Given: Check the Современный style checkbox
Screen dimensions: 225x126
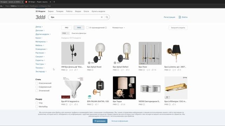Looking at the screenshot, I should click(x=37, y=87).
